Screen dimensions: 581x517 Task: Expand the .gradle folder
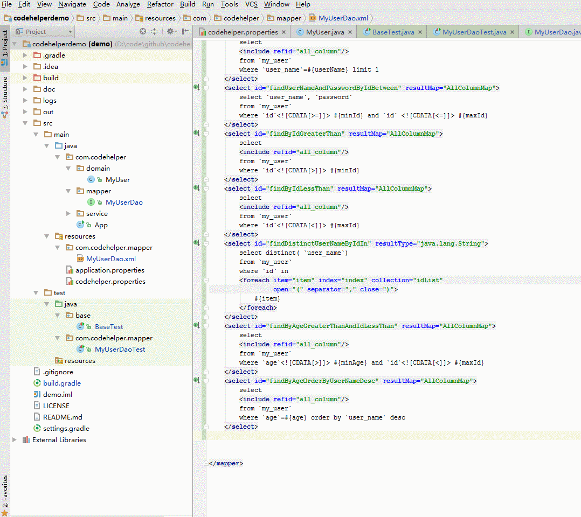[x=25, y=55]
